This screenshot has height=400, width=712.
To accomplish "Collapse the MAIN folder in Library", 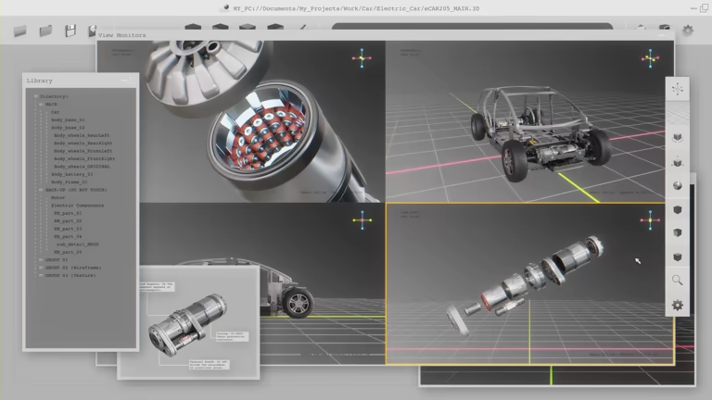I will (x=40, y=104).
